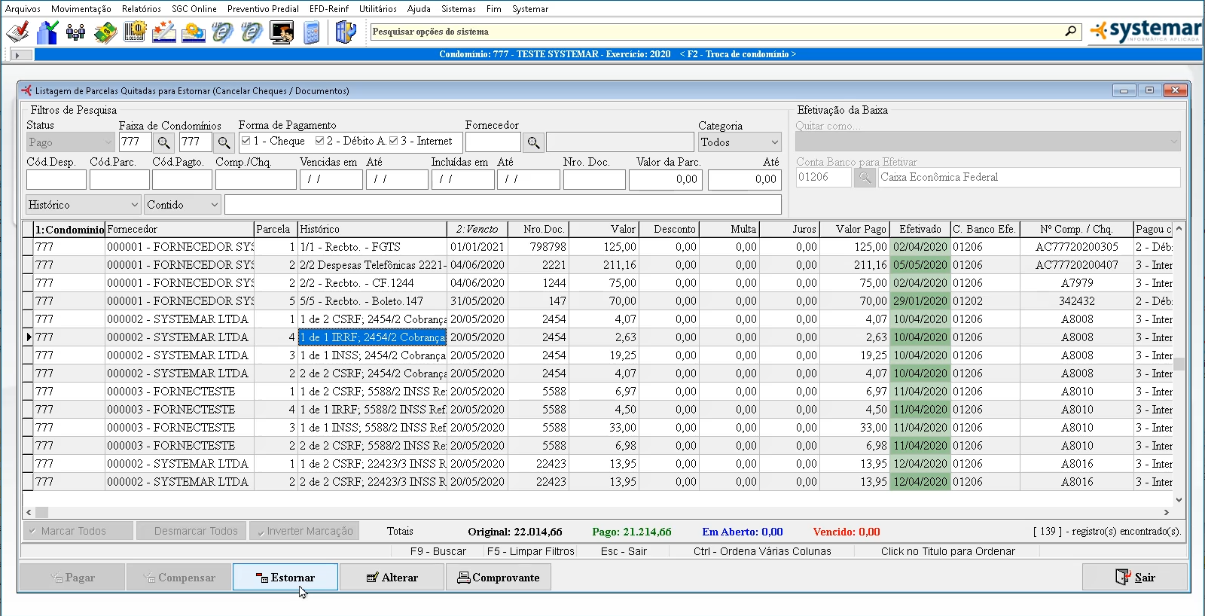Toggle the 3 - Internet checkbox

(x=394, y=141)
